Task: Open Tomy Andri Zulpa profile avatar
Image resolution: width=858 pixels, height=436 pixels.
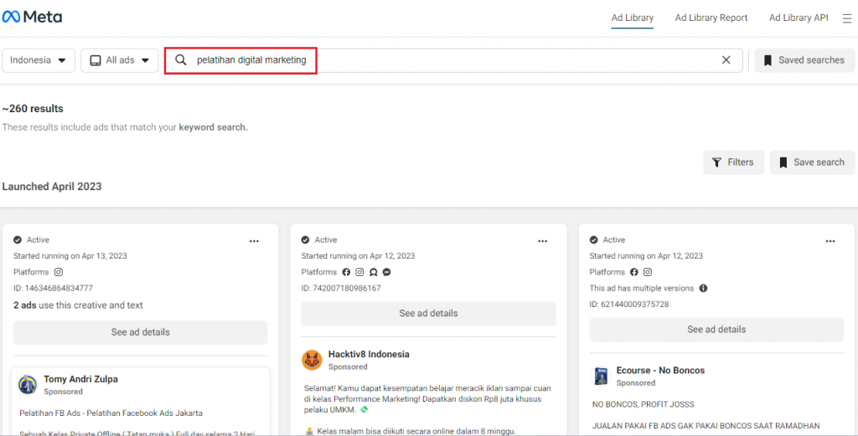Action: [28, 385]
